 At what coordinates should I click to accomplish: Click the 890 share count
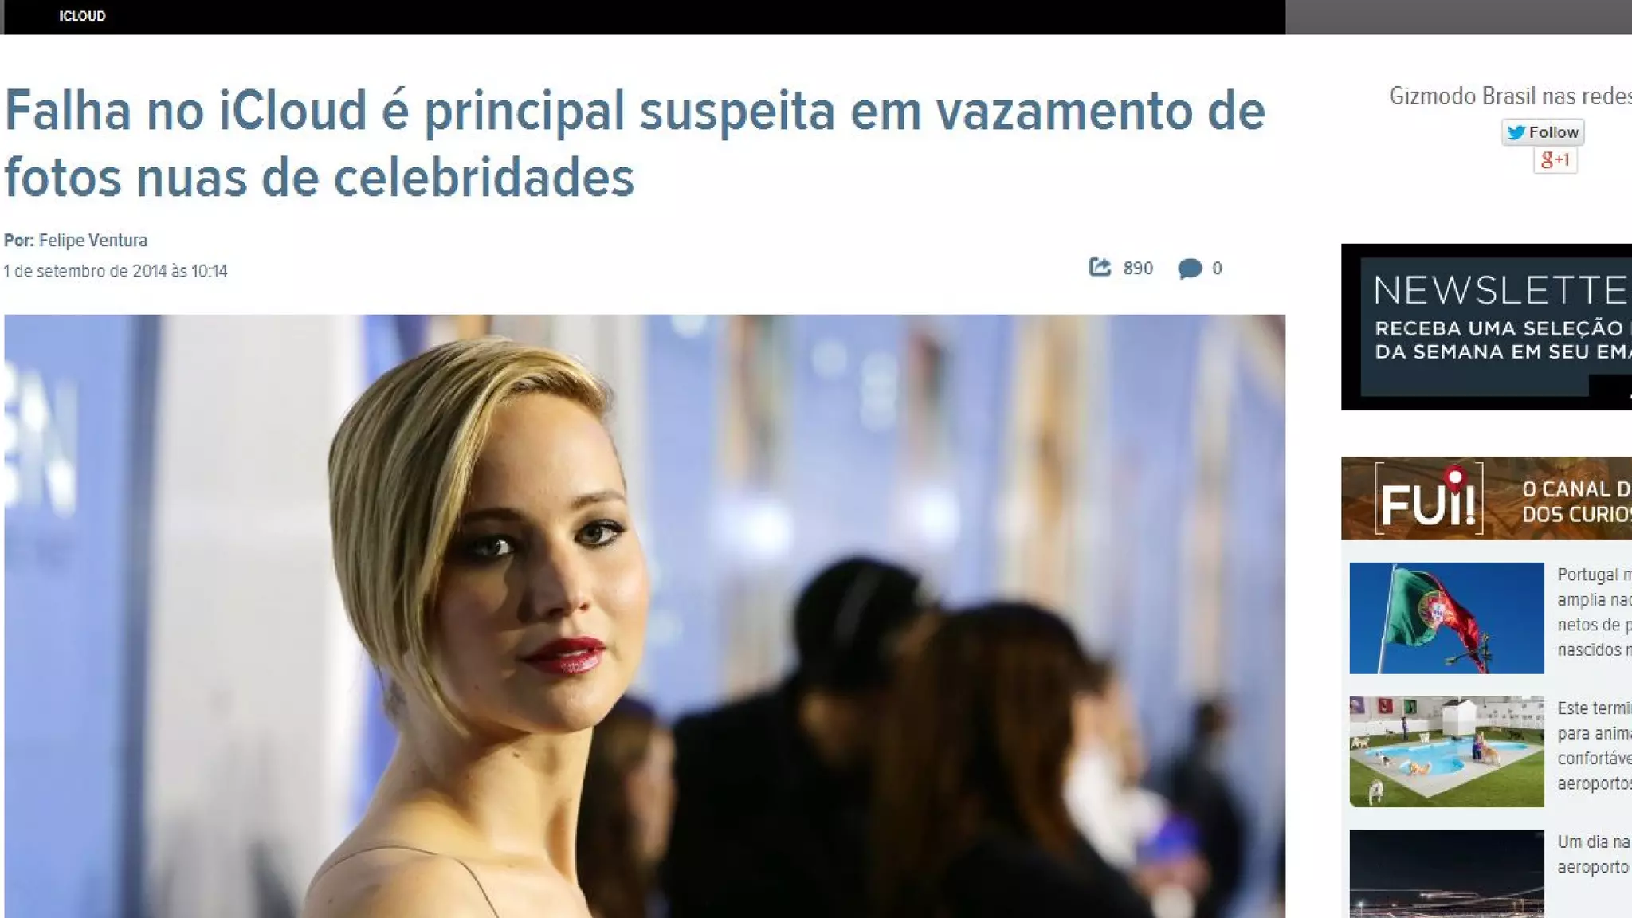click(x=1138, y=269)
